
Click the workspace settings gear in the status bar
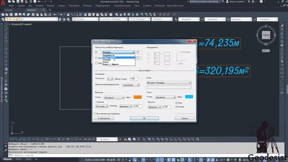228,160
